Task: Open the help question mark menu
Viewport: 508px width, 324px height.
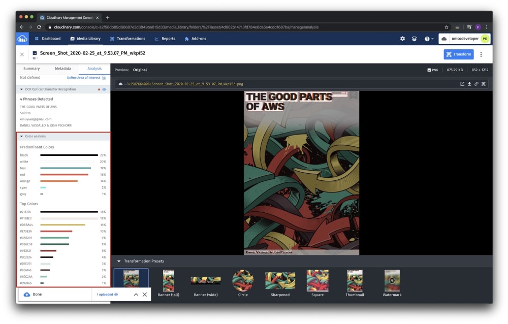Action: [x=429, y=39]
